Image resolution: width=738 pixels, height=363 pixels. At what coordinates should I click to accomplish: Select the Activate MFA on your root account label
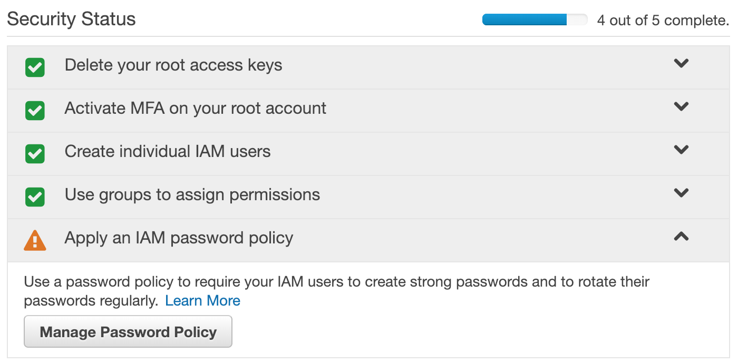click(196, 109)
